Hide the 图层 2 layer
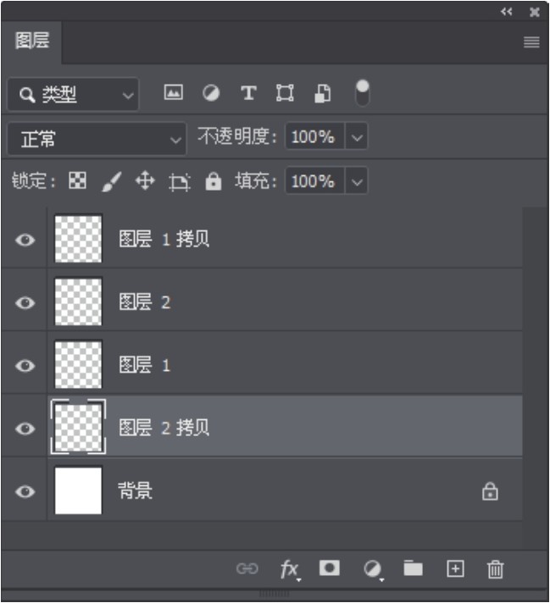550x603 pixels. pyautogui.click(x=25, y=303)
